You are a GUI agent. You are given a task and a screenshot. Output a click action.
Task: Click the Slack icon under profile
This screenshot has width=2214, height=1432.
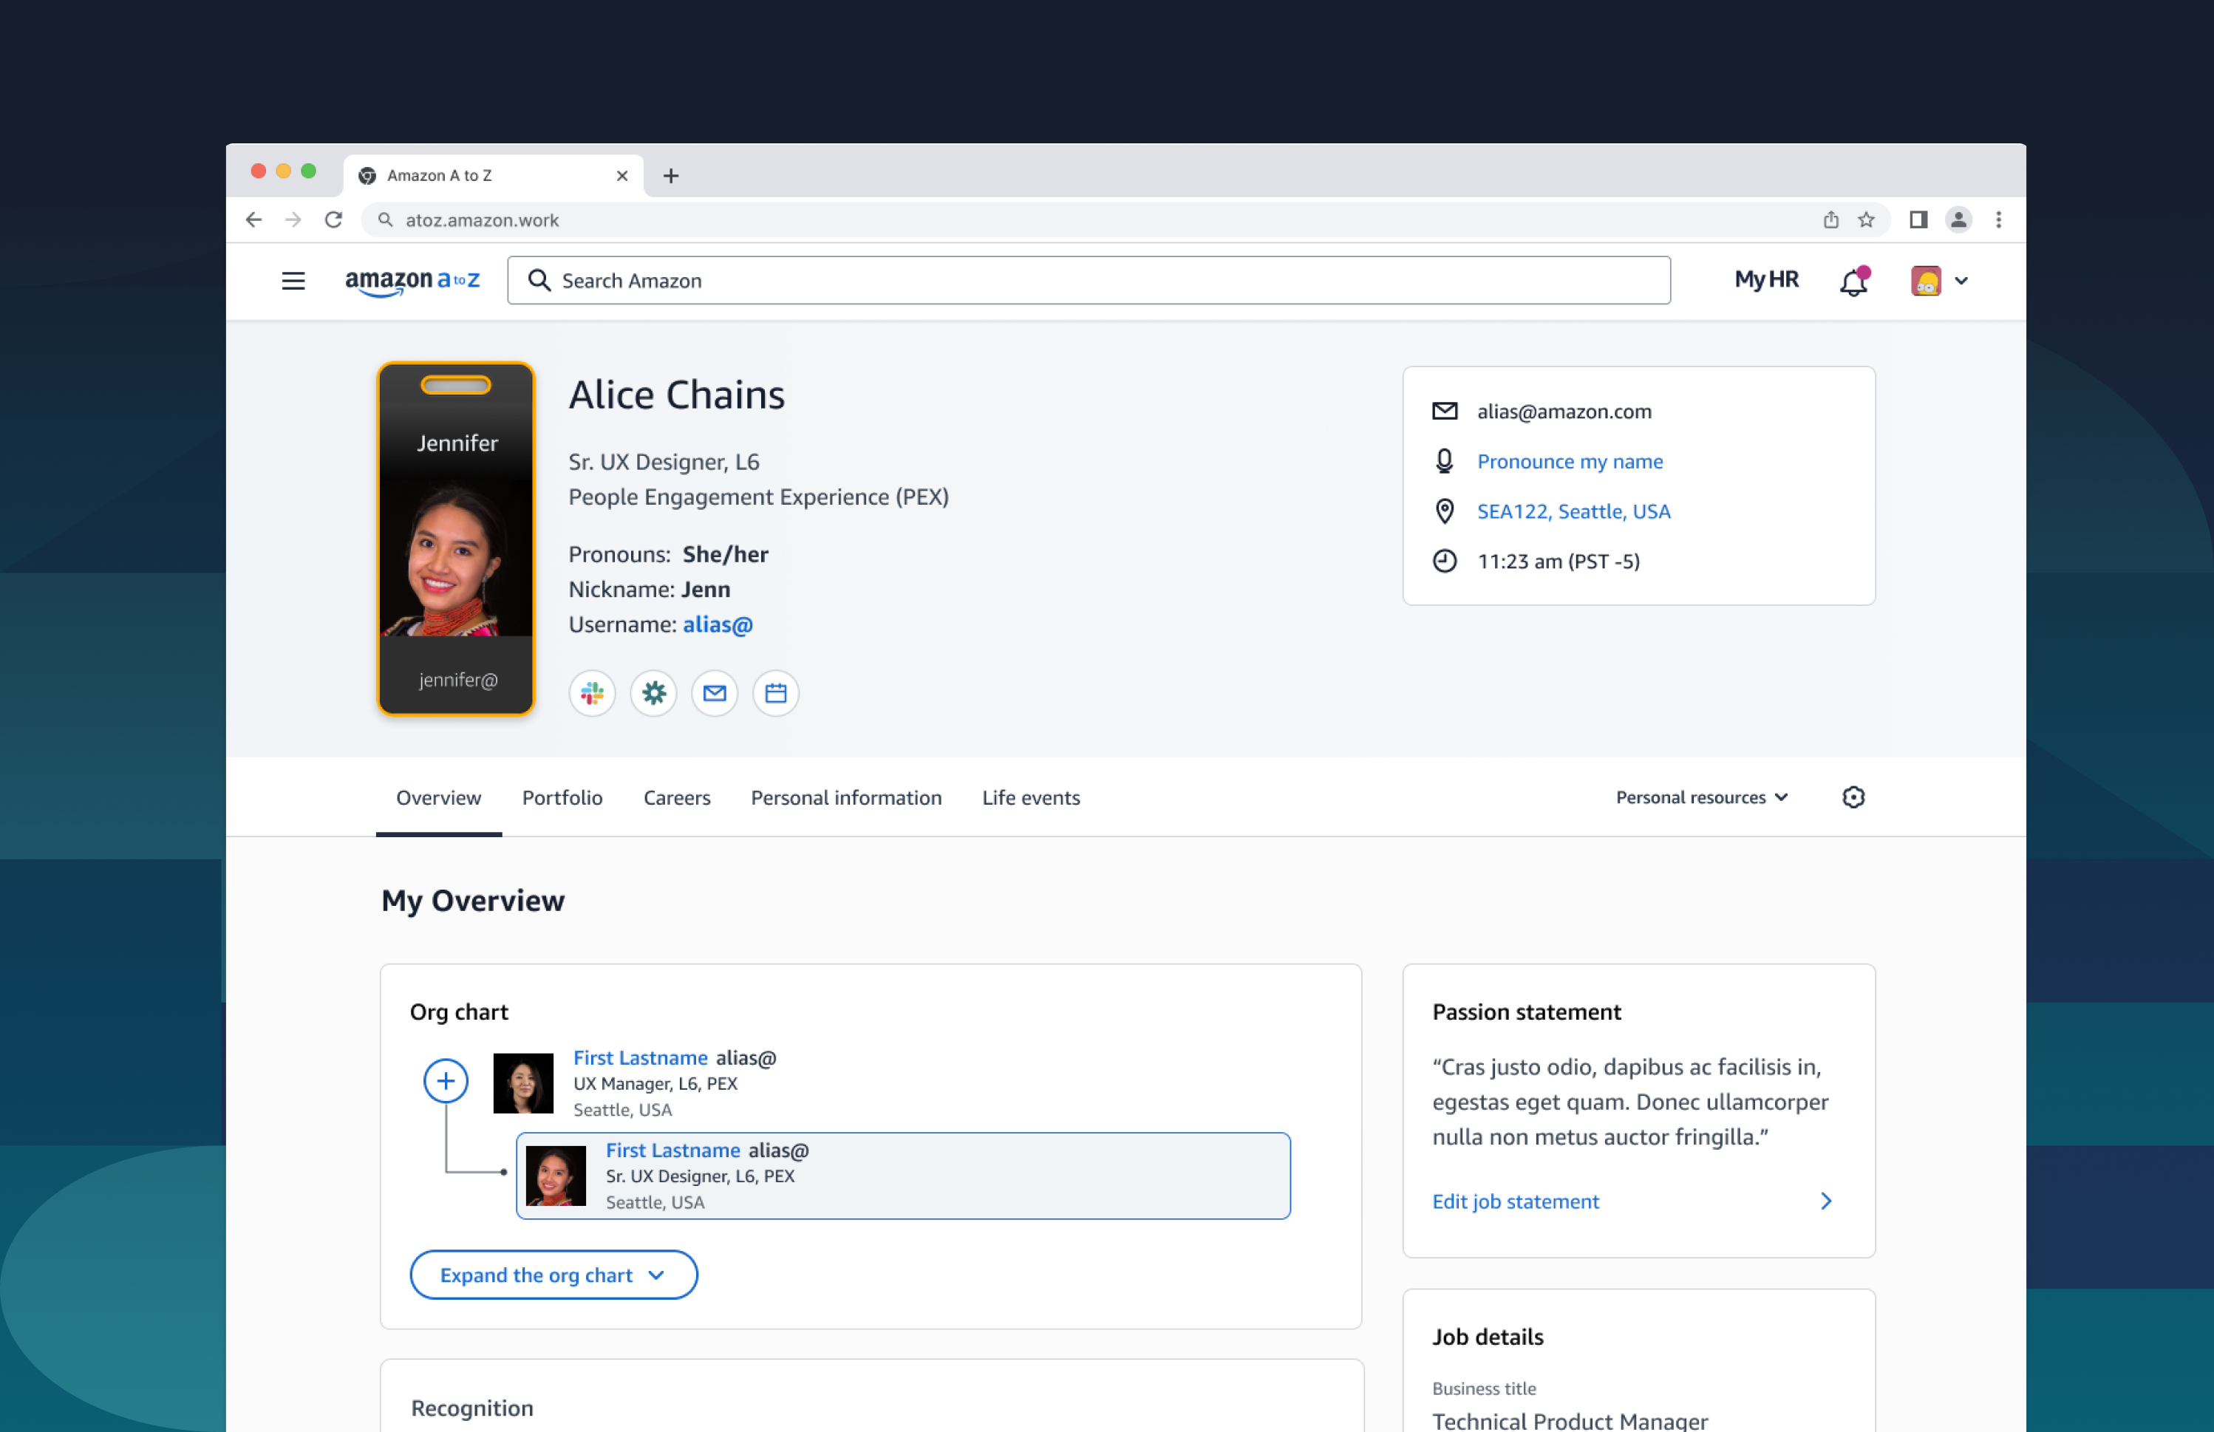[593, 693]
